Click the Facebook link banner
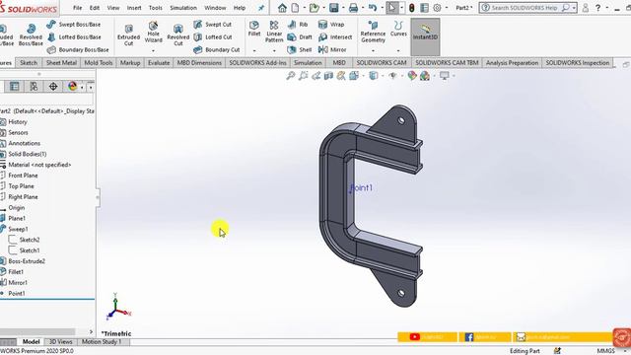The height and width of the screenshot is (355, 631). point(485,337)
